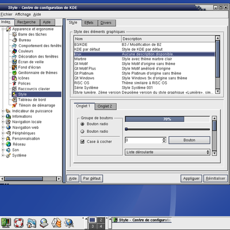Screen dimensions: 230x230
Task: Expand the Informations branch
Action: tap(3, 116)
